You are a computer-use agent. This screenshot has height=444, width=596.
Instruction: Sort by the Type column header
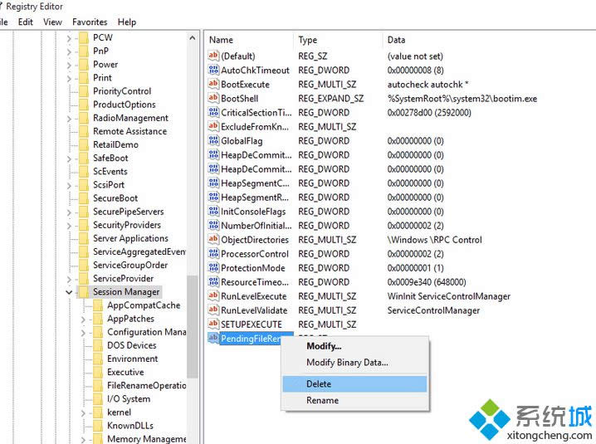(309, 40)
